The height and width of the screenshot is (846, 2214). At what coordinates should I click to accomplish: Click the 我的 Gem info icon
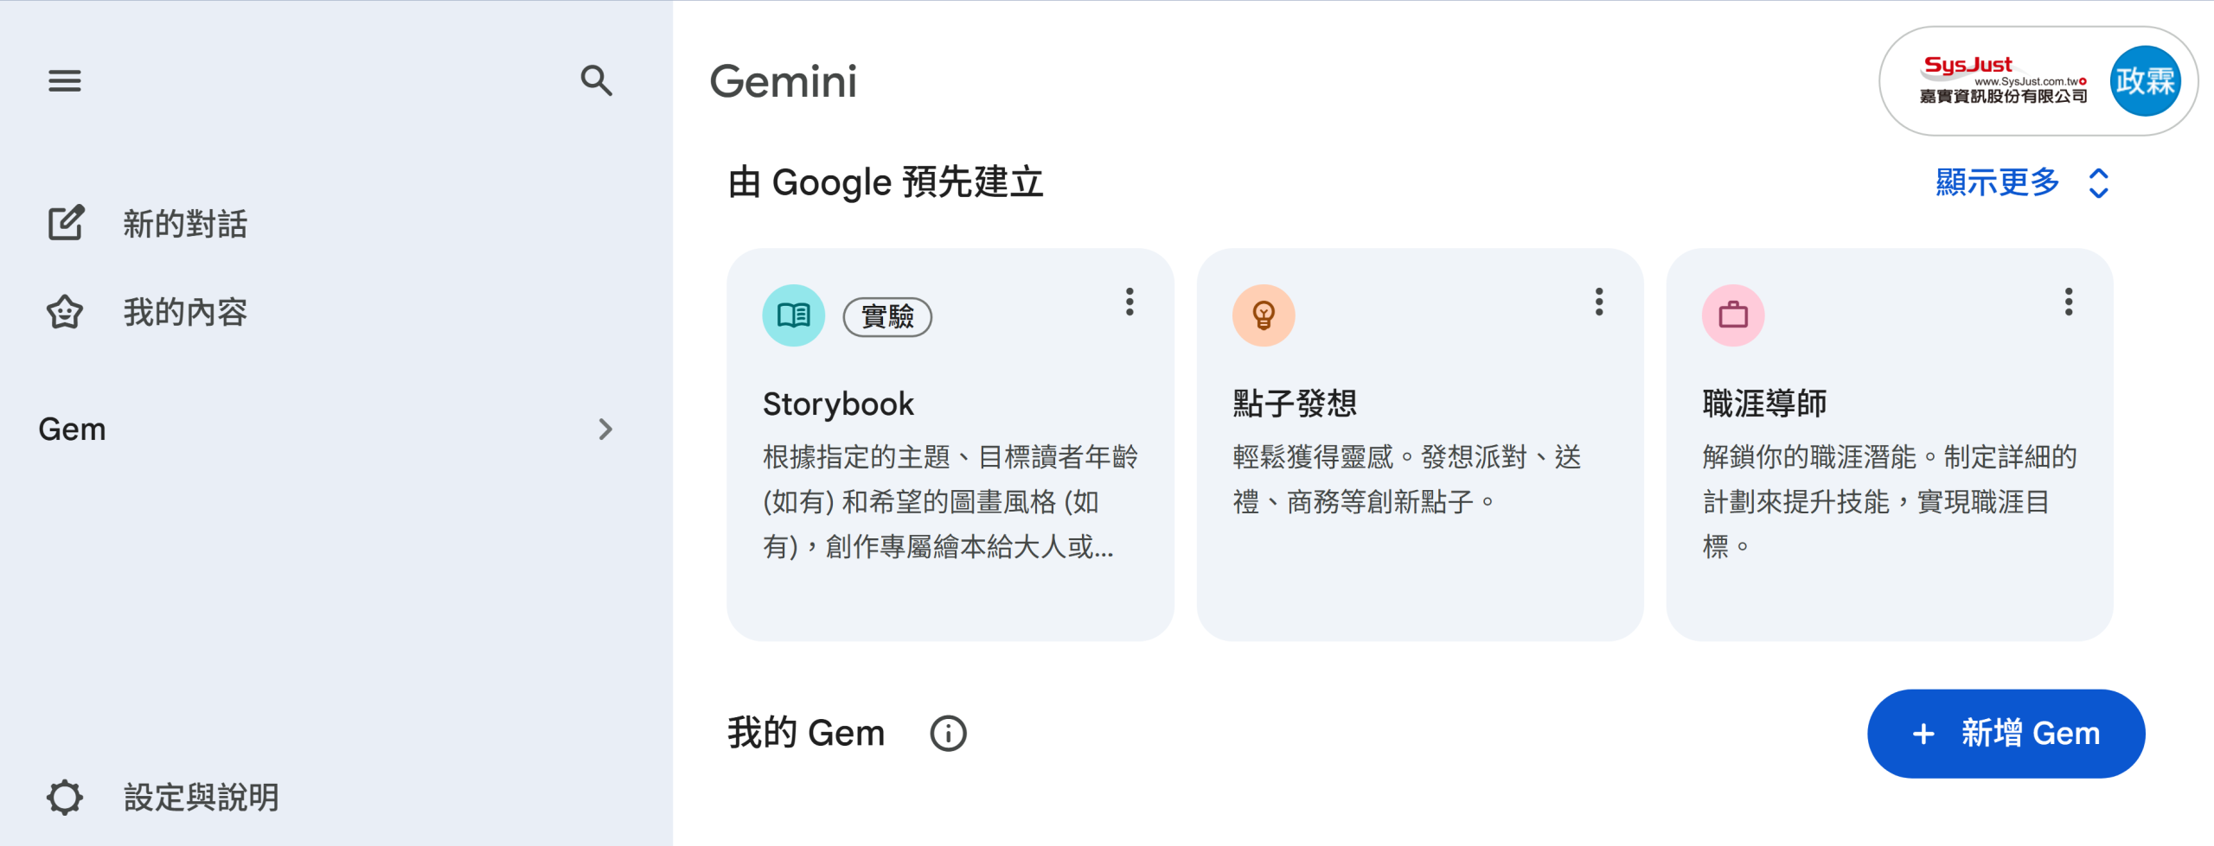click(948, 734)
